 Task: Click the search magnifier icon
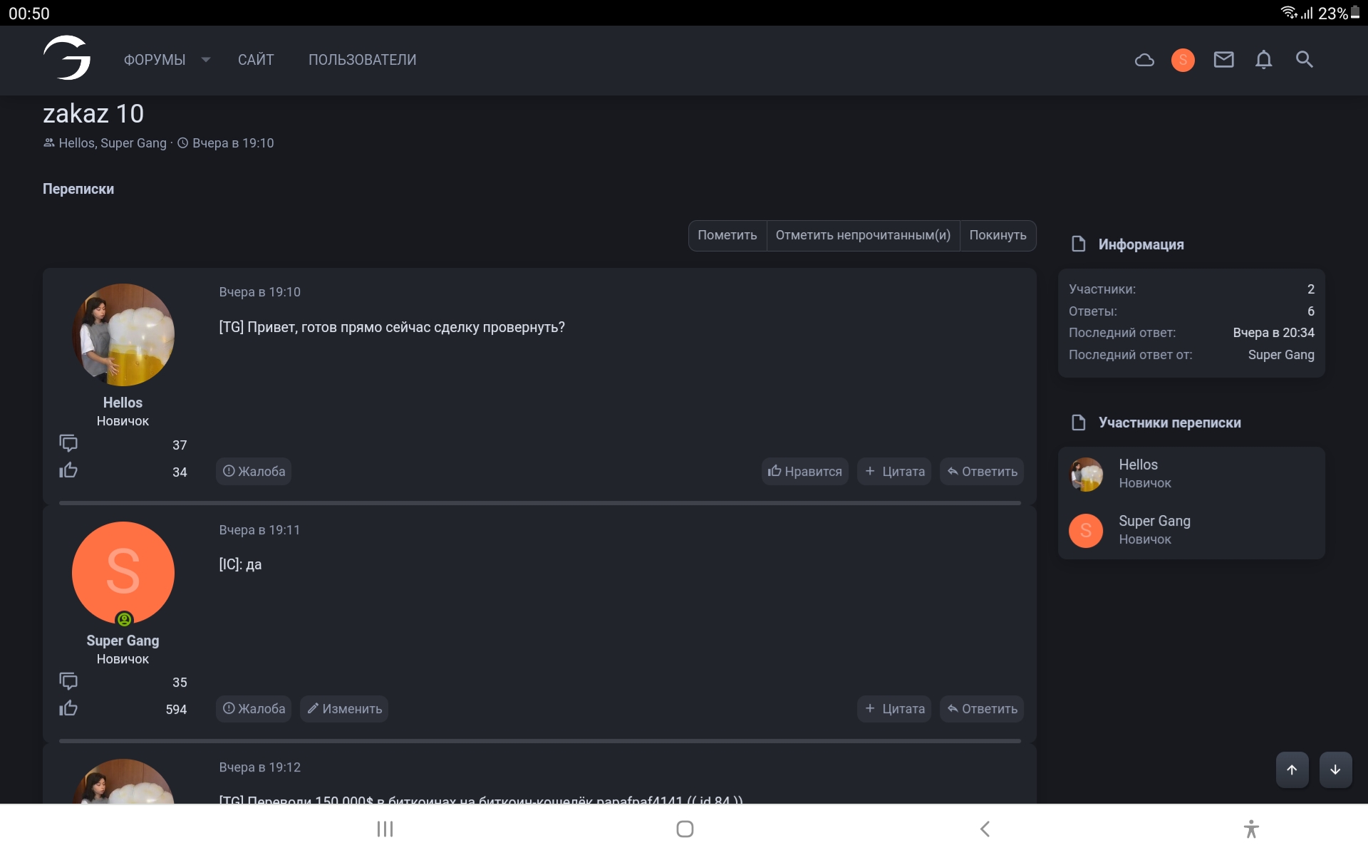click(1304, 60)
